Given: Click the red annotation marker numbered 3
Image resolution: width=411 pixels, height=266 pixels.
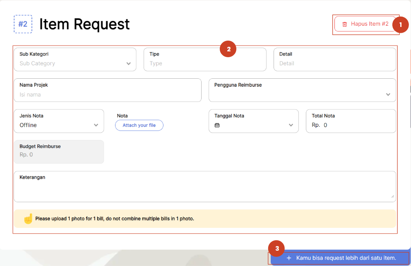Looking at the screenshot, I should (x=277, y=249).
